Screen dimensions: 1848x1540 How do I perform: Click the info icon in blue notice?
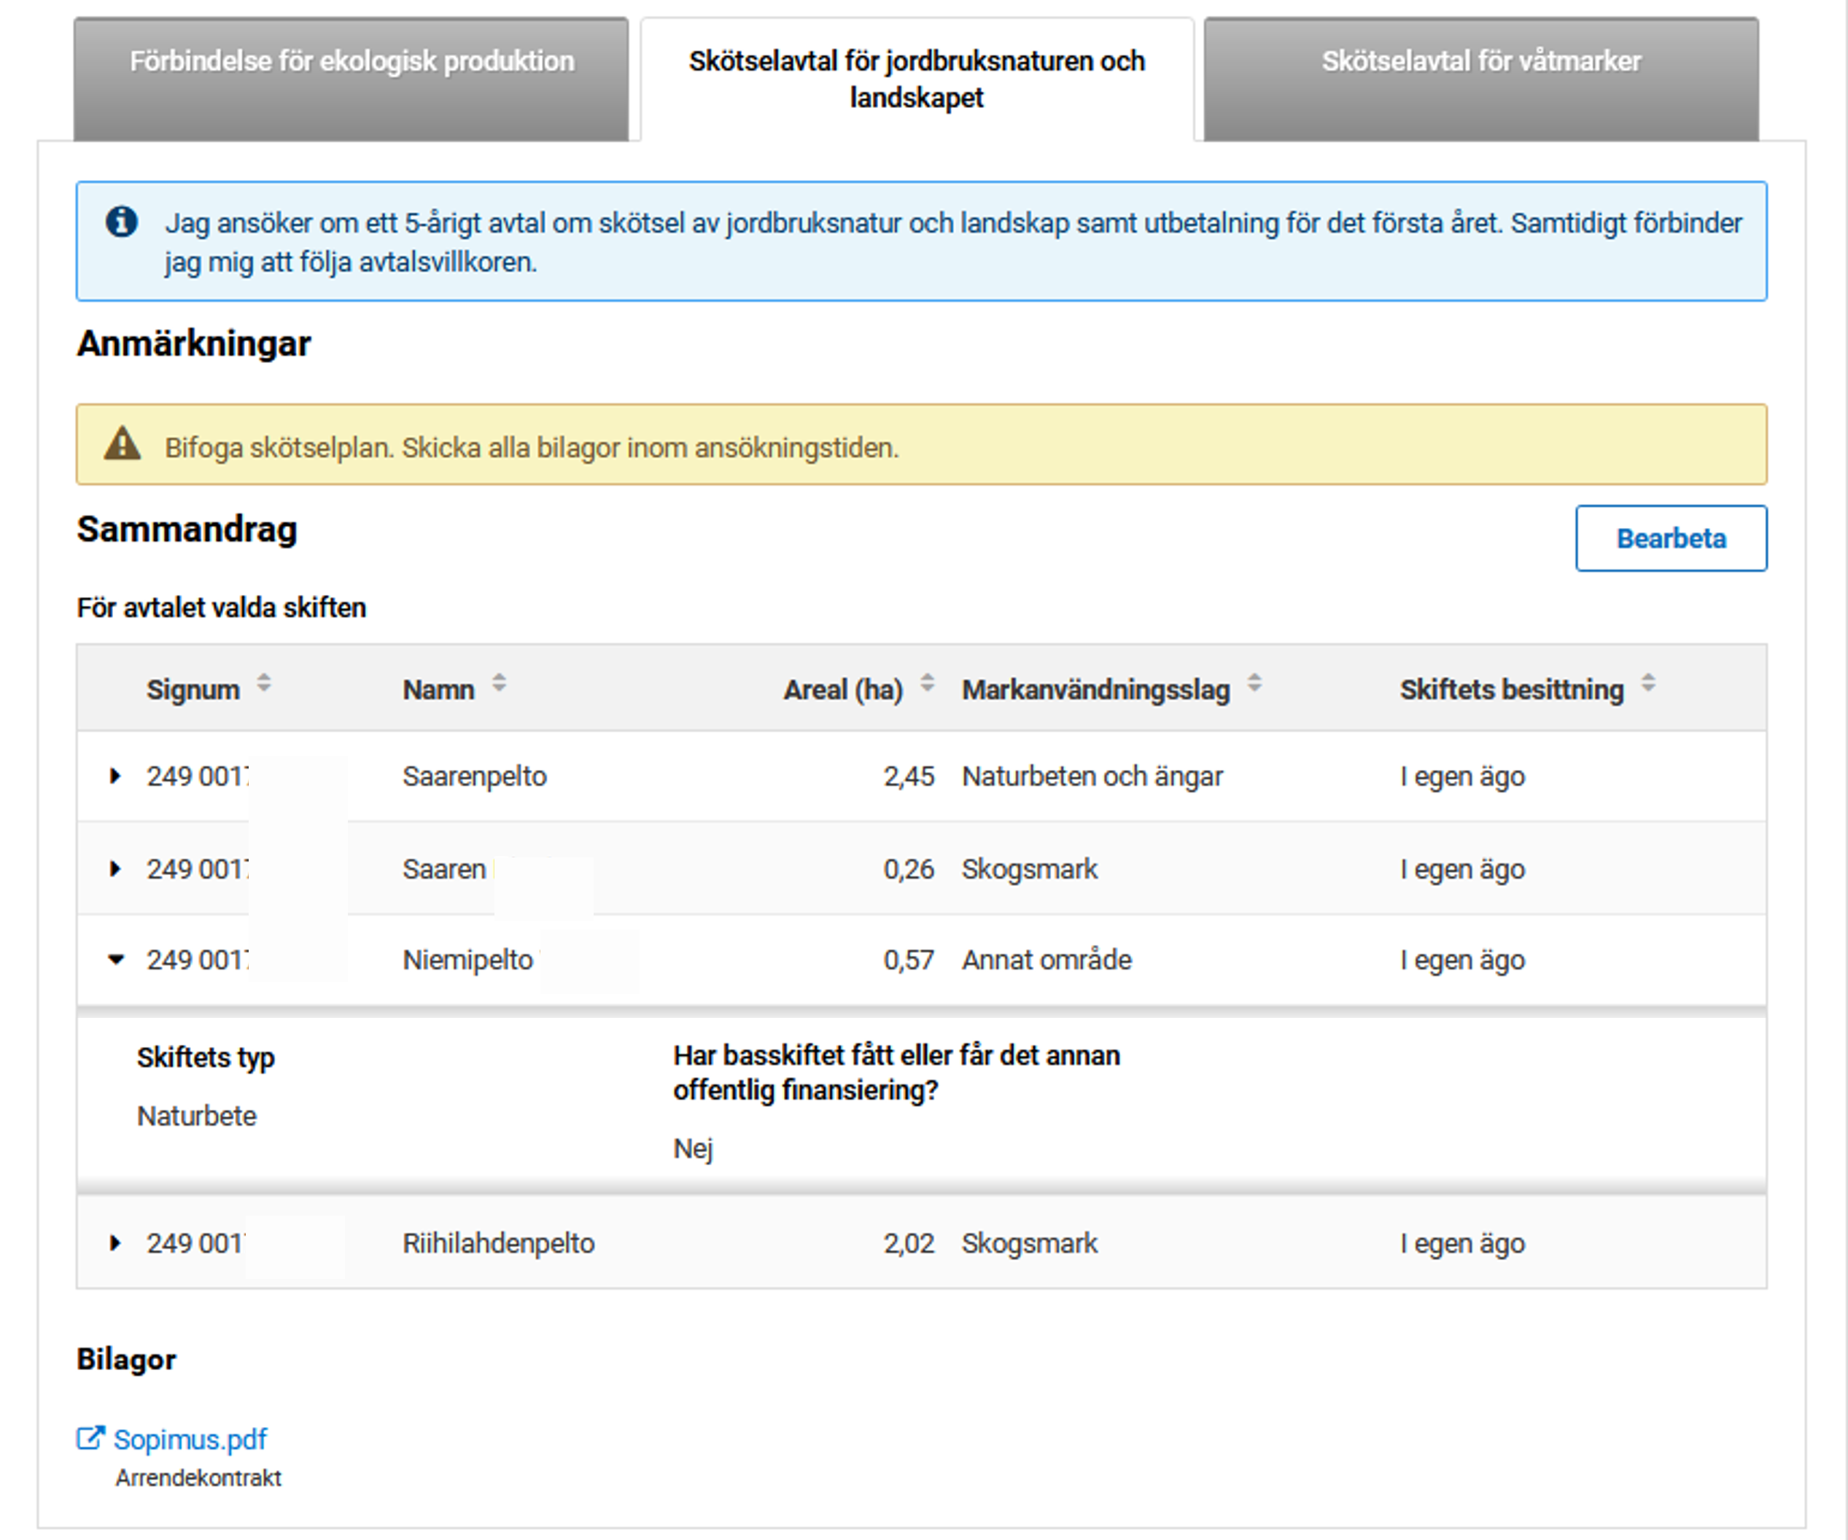122,222
